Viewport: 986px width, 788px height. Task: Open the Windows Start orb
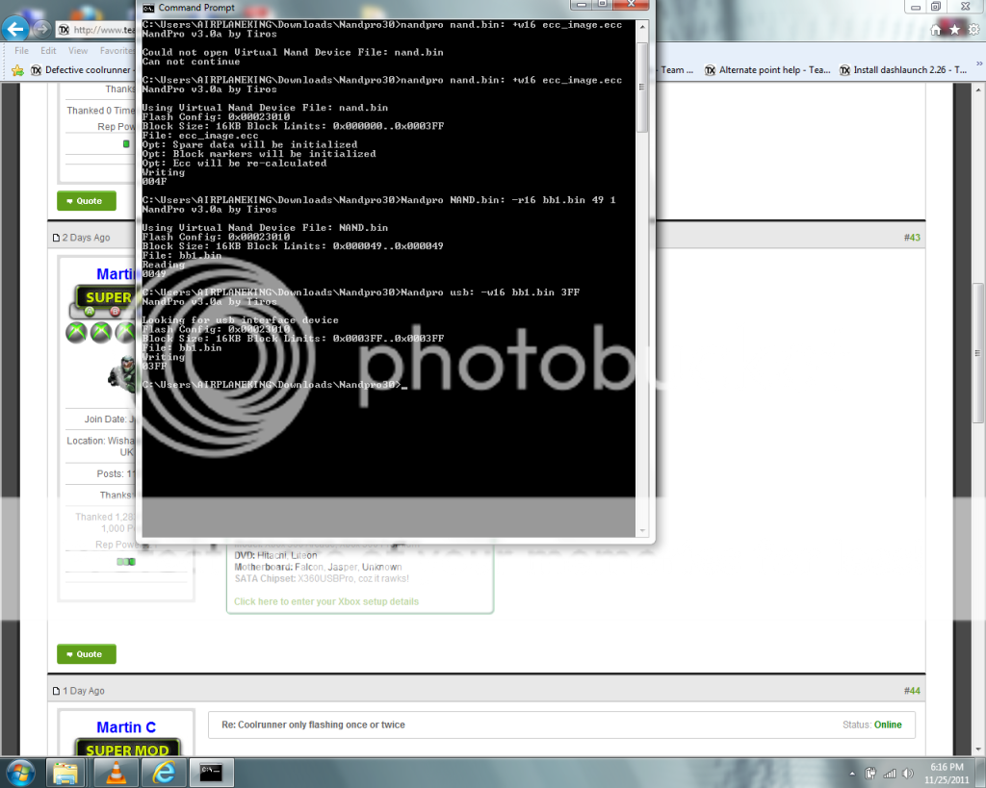pyautogui.click(x=20, y=772)
